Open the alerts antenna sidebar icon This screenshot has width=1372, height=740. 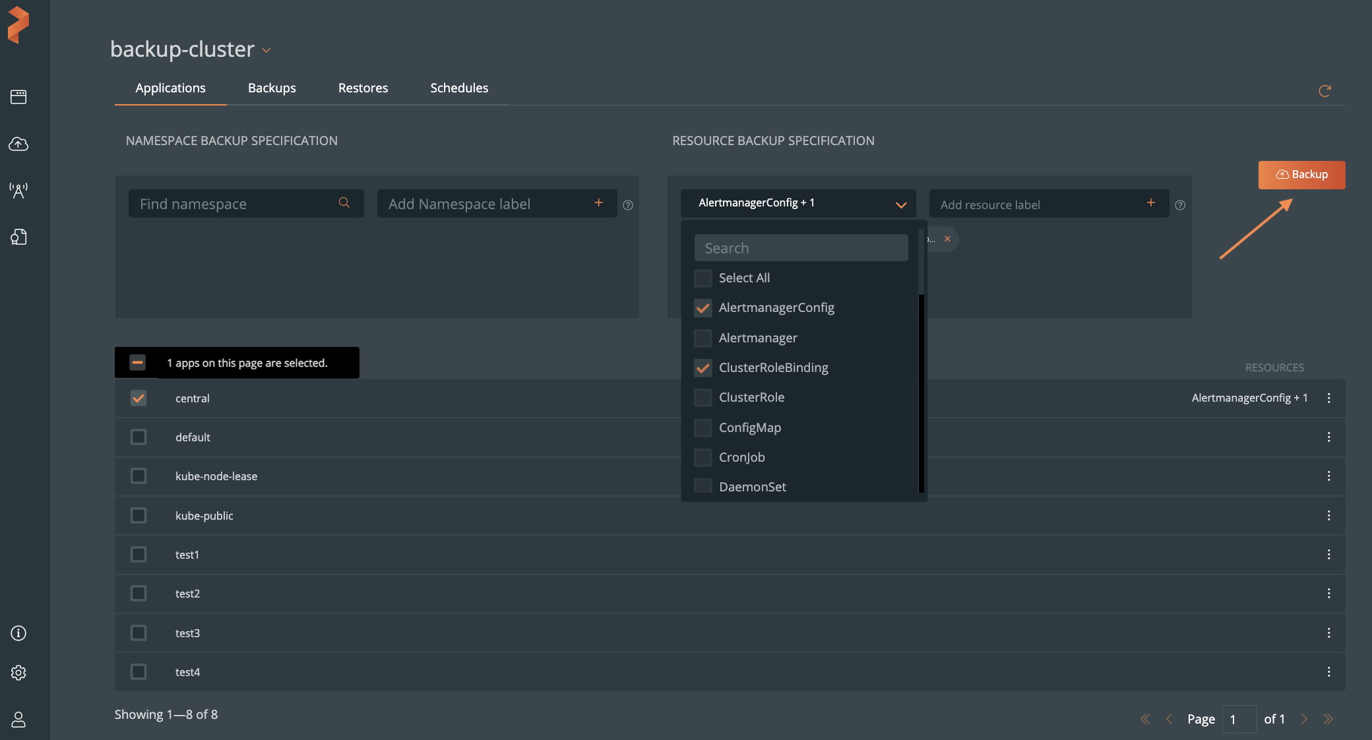point(18,191)
